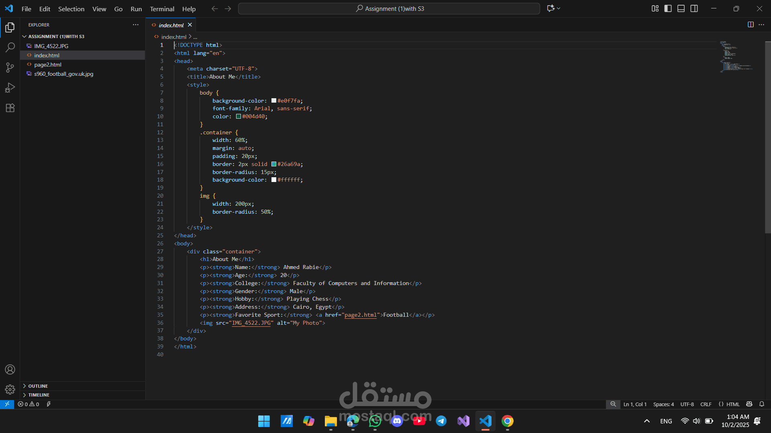771x433 pixels.
Task: Open errors and warnings count in status bar
Action: (x=29, y=404)
